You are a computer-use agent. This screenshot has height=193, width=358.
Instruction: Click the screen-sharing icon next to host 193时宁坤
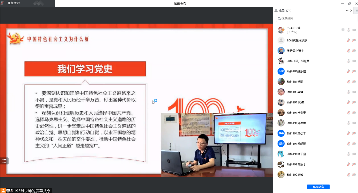click(343, 30)
